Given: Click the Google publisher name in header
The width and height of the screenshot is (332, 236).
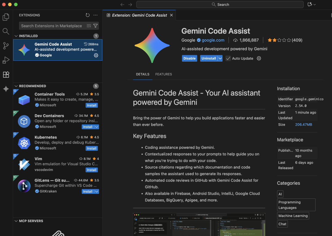Looking at the screenshot, I should [x=188, y=40].
